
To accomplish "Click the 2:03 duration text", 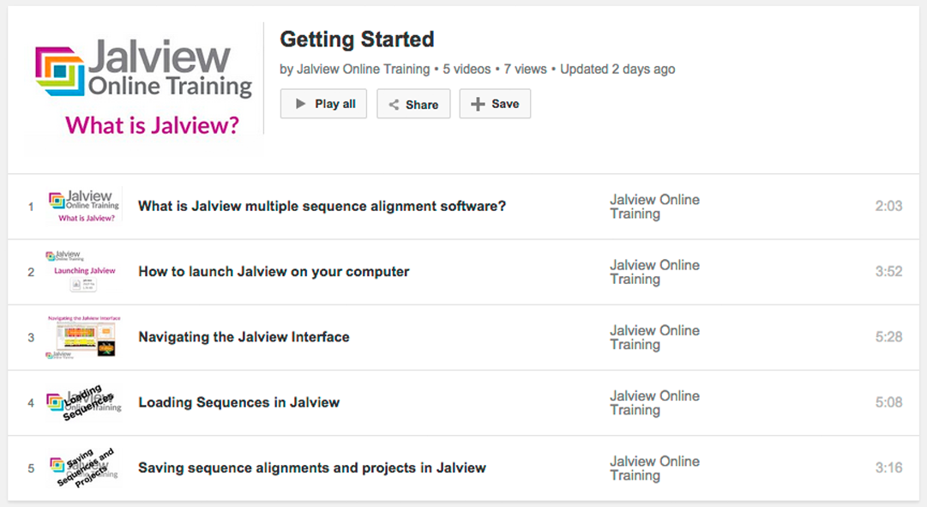I will 888,206.
